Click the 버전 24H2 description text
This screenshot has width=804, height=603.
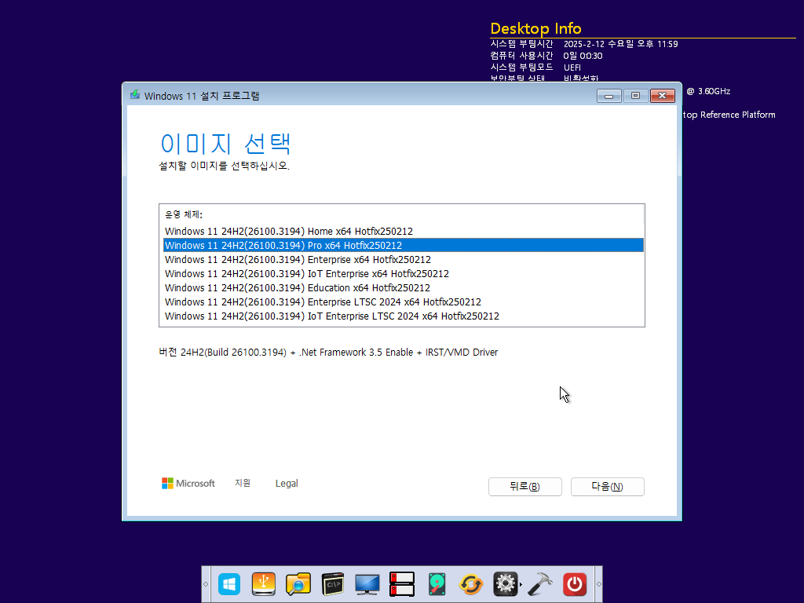328,353
